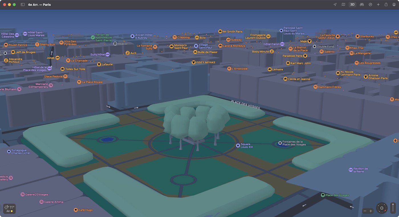Image resolution: width=399 pixels, height=217 pixels.
Task: Open Body Minute marker
Action: 272,52
